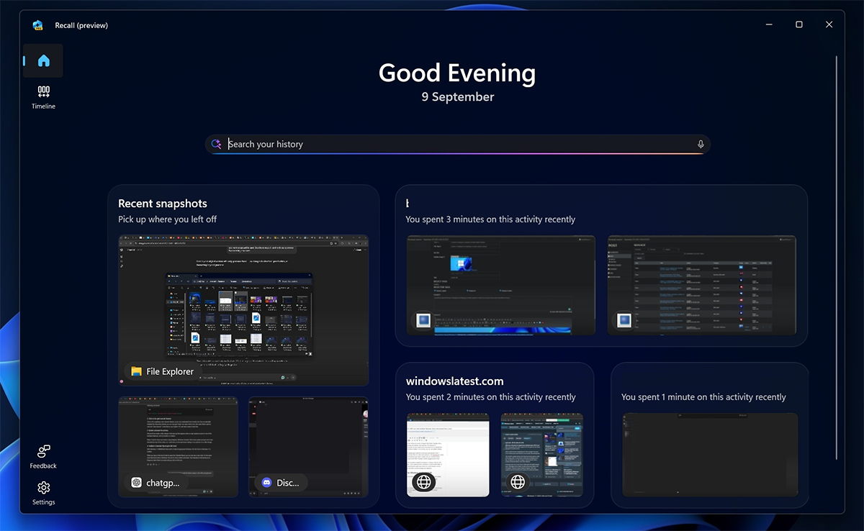Open the Timeline view
The image size is (864, 531).
43,97
